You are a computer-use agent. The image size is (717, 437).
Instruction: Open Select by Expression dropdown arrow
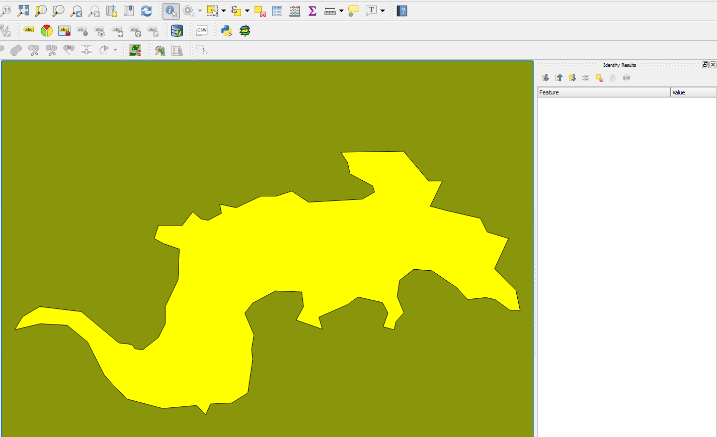(x=247, y=11)
